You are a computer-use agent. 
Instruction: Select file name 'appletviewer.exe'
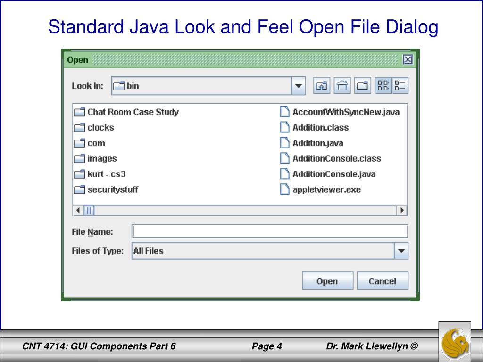pos(327,189)
